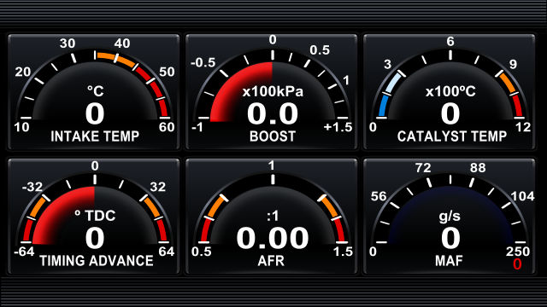This screenshot has height=307, width=547.
Task: Click the 0.0 boost reading
Action: click(273, 113)
